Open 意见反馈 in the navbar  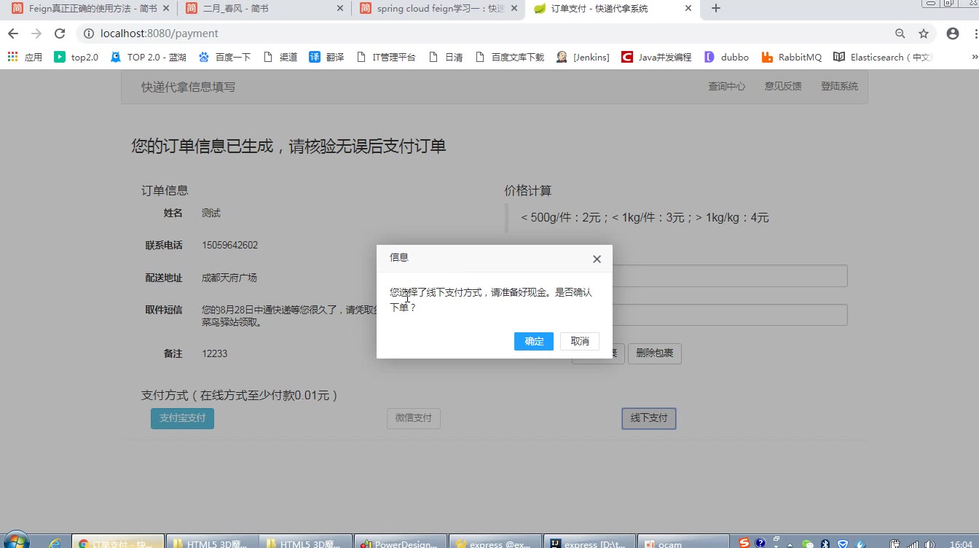(782, 86)
